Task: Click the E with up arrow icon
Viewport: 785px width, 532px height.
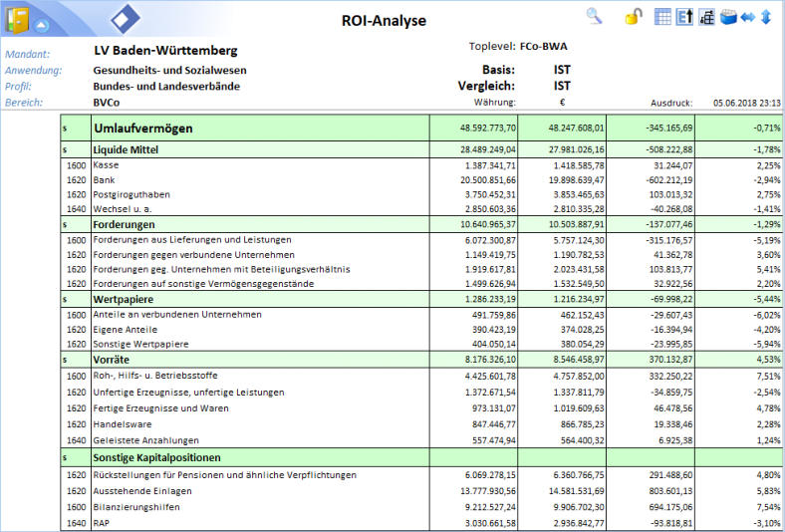Action: (x=684, y=16)
